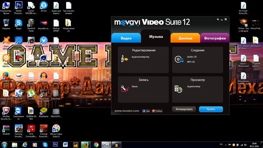
Task: Click the volume speaker tray icon
Action: click(x=246, y=145)
